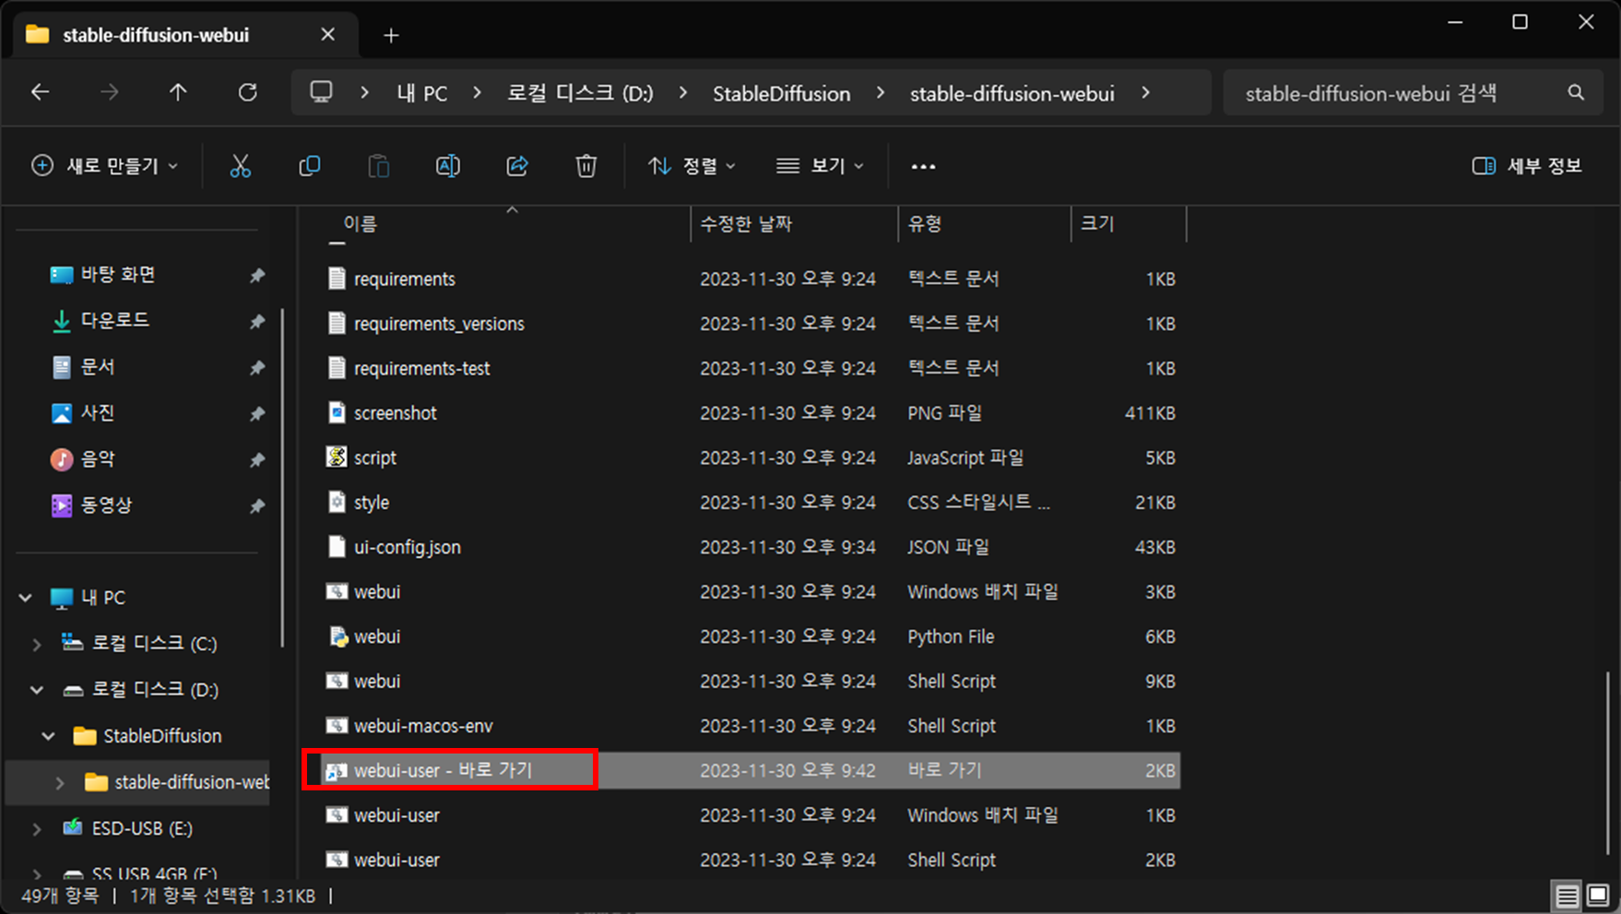1621x914 pixels.
Task: Click StableDiffusion in address bar
Action: 781,93
